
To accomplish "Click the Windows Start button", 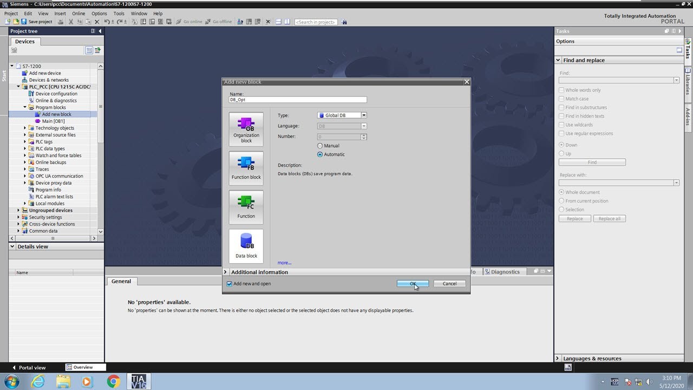I will [x=11, y=381].
